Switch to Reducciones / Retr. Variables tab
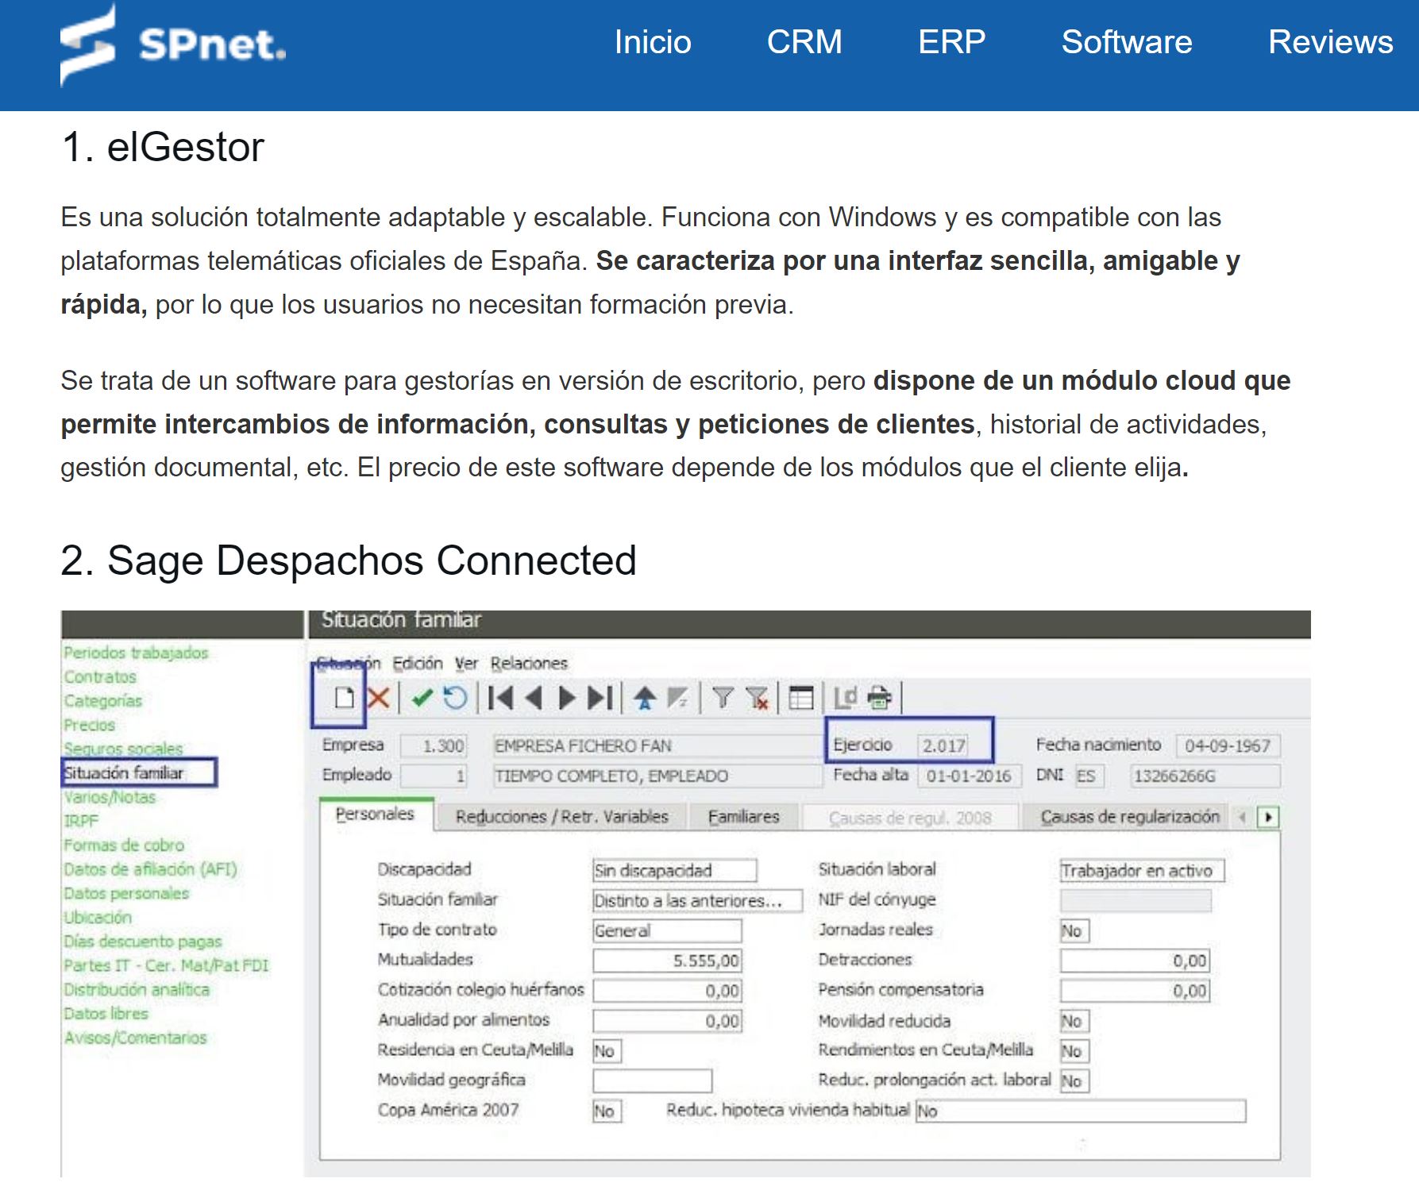This screenshot has height=1194, width=1419. 562,816
